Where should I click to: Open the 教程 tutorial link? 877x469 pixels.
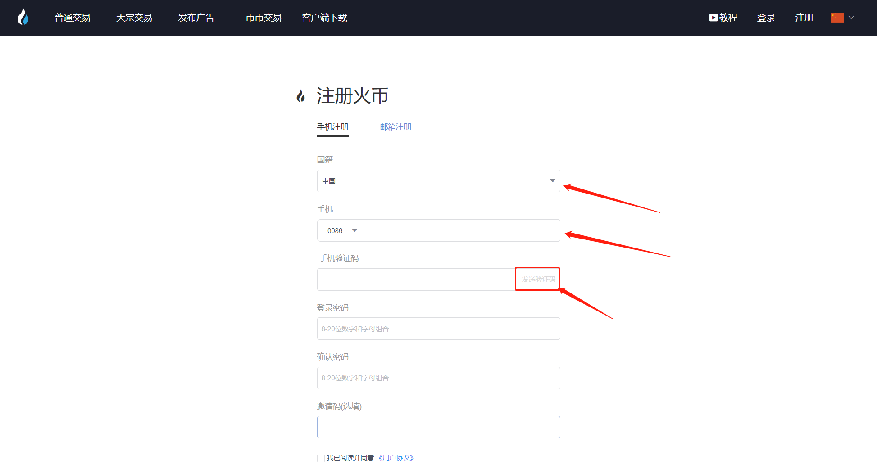tap(728, 18)
